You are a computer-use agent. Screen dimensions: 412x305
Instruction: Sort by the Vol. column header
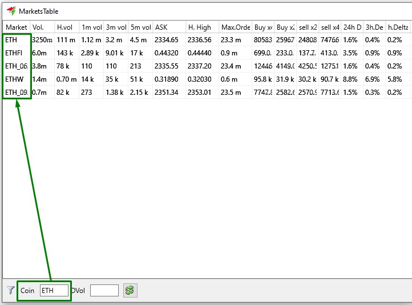42,27
